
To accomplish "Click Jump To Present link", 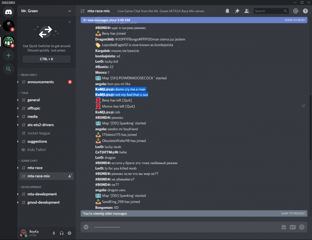I will tap(293, 213).
